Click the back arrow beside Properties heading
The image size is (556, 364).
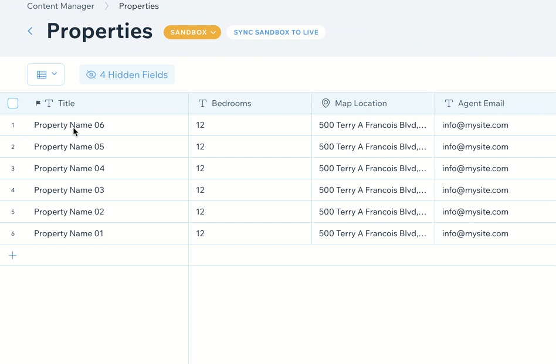pos(30,31)
